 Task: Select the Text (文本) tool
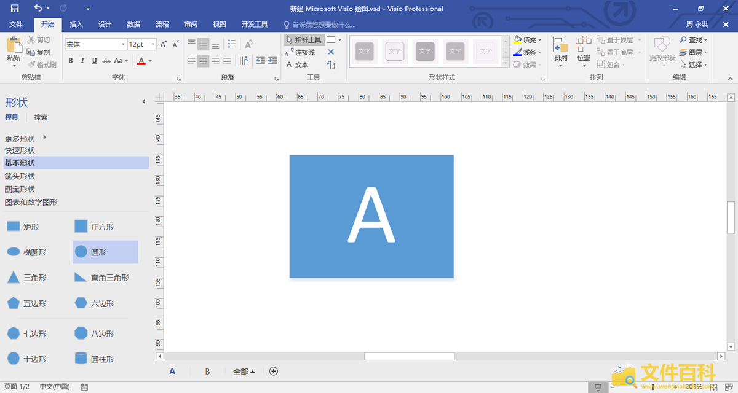298,64
